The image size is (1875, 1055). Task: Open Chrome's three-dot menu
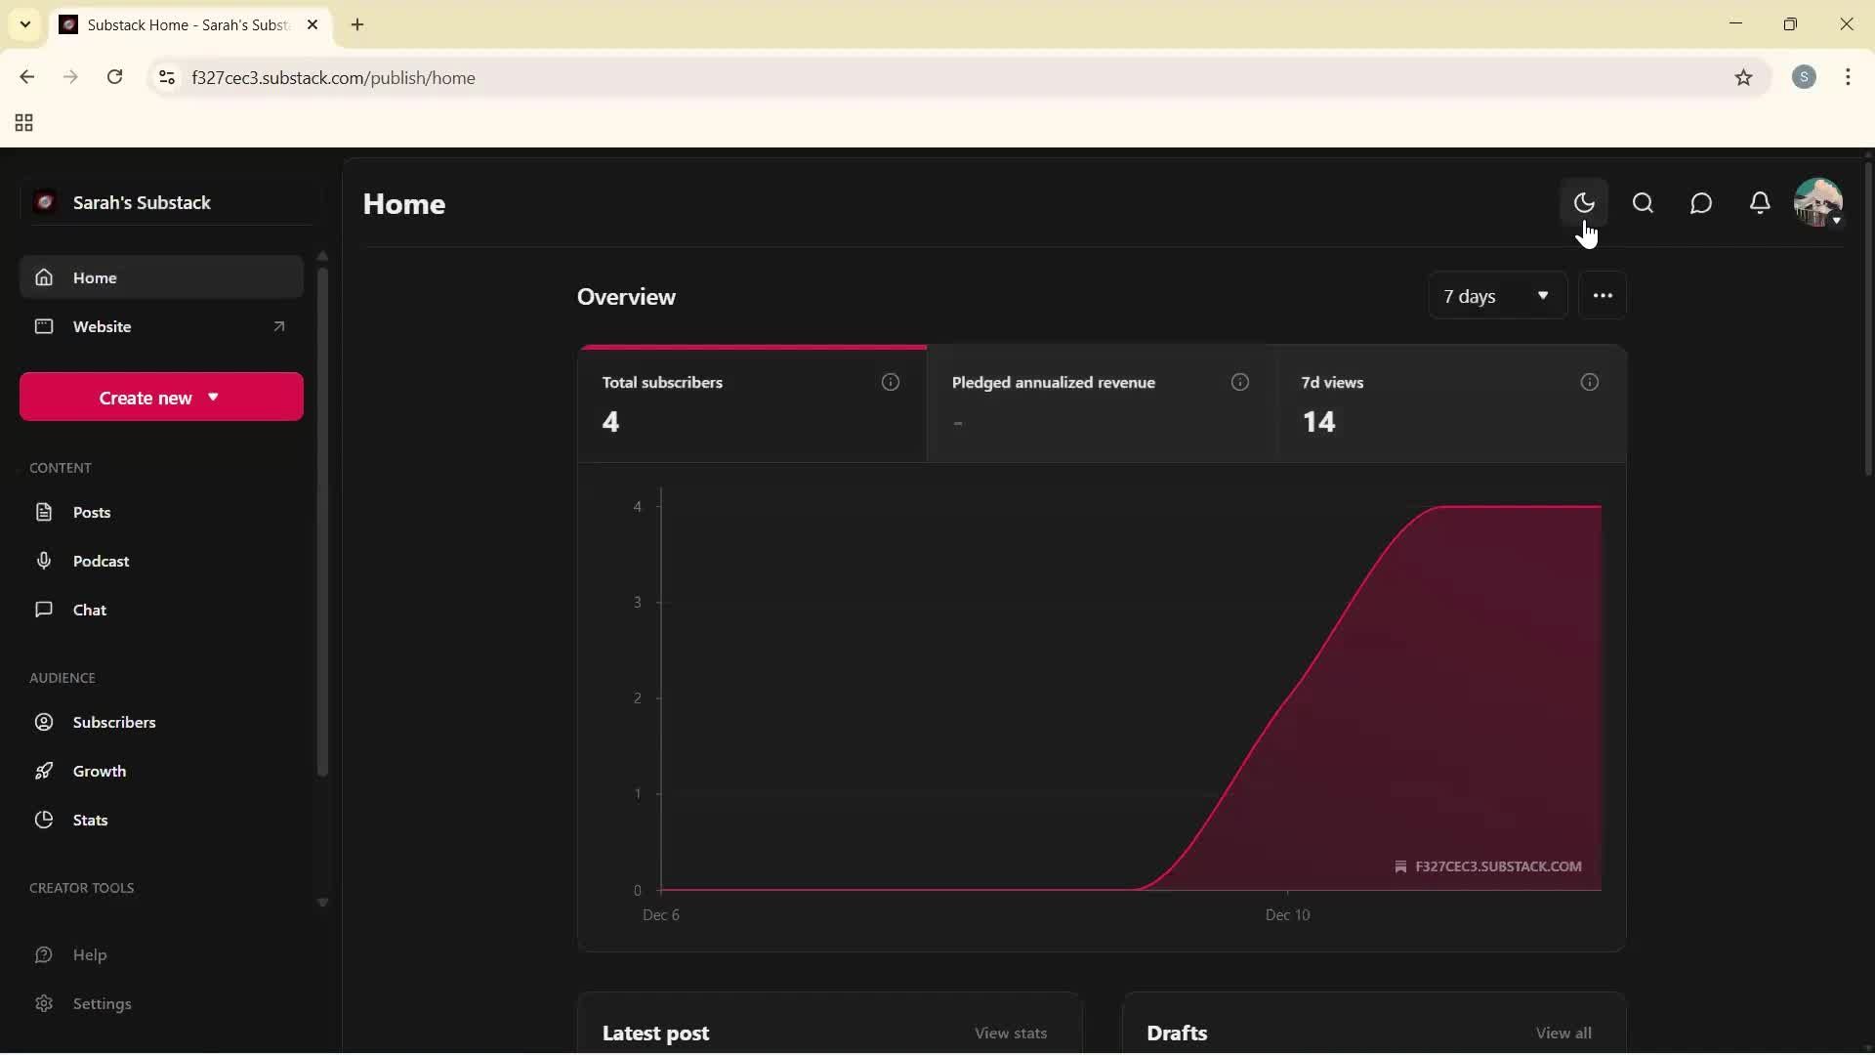coord(1849,77)
